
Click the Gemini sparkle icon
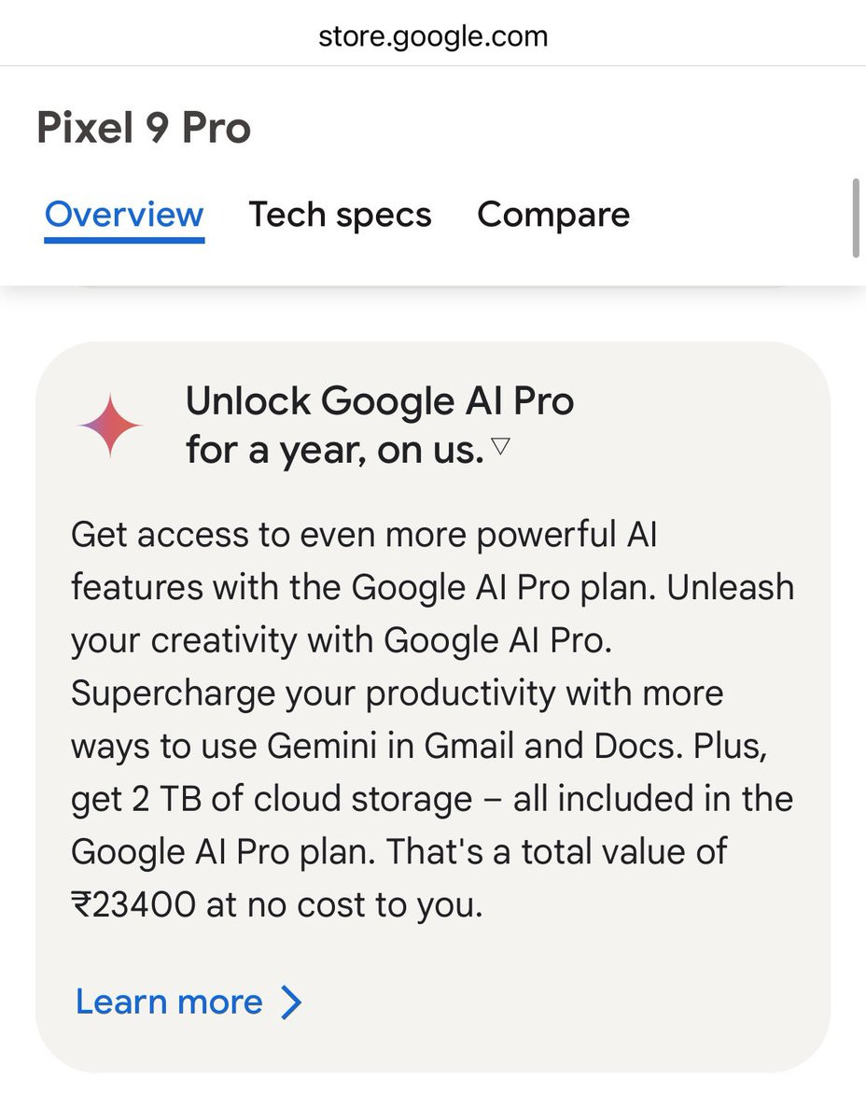coord(110,426)
